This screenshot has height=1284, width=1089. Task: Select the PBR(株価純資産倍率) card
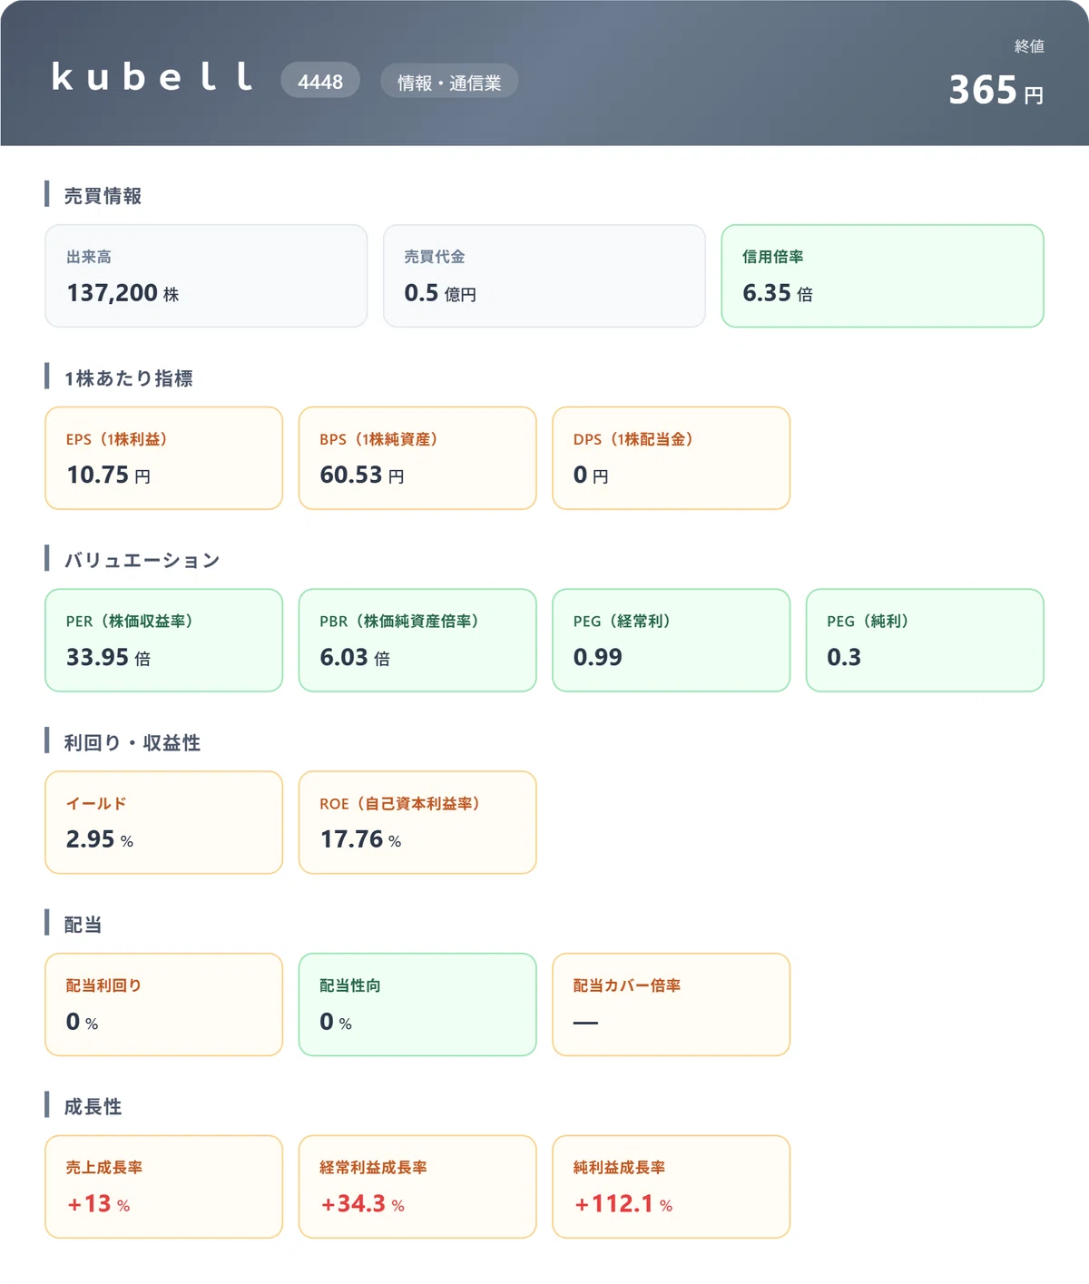click(417, 641)
